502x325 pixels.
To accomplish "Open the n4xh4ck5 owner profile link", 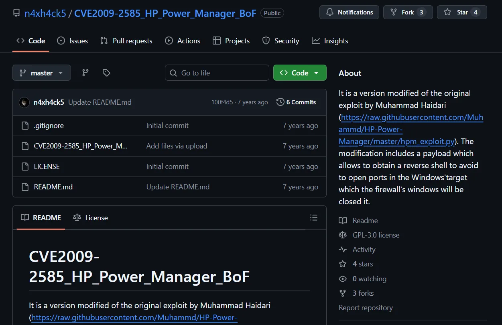I will (x=45, y=13).
